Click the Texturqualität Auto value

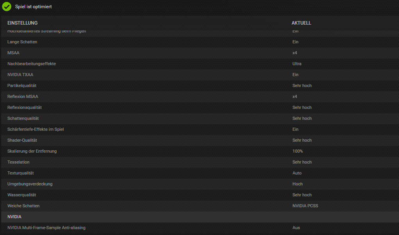[x=297, y=173]
